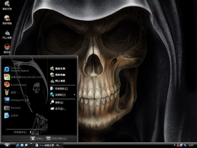Click 注销(L) log off button
Viewport: 197px width, 148px height.
point(37,138)
